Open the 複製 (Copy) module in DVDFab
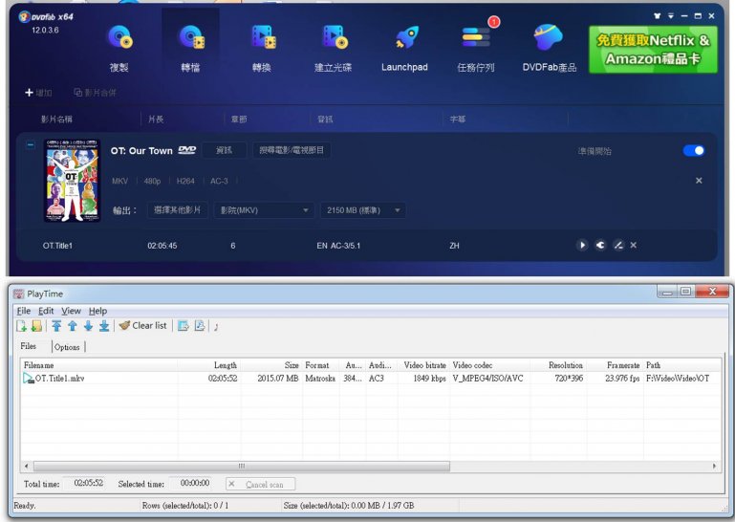 (x=119, y=48)
